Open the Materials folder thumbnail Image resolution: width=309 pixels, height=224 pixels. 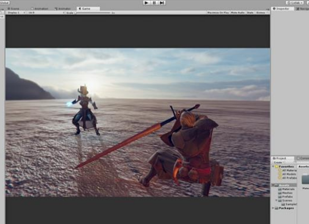[305, 179]
